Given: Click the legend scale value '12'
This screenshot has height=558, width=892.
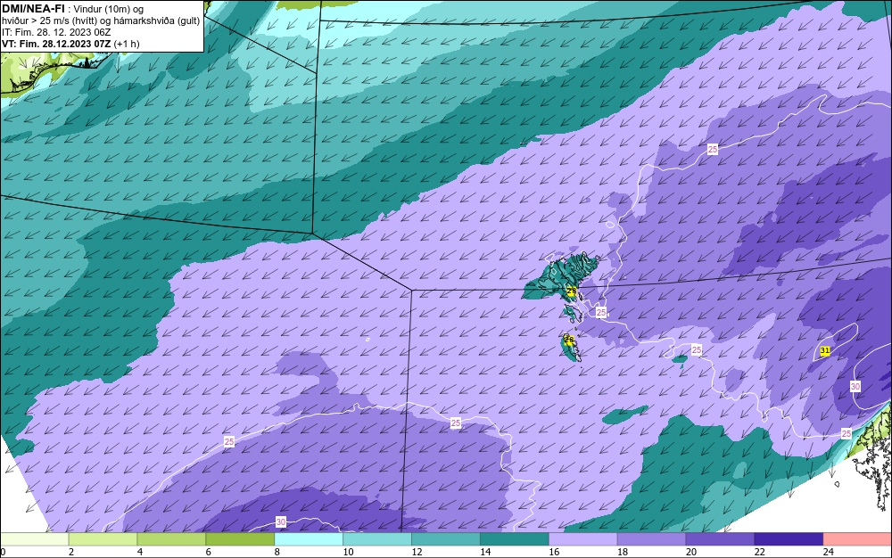Looking at the screenshot, I should click(x=417, y=552).
